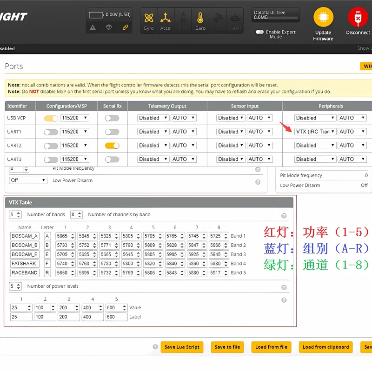Open help icon beside power level columns
The height and width of the screenshot is (372, 372).
[x=284, y=300]
